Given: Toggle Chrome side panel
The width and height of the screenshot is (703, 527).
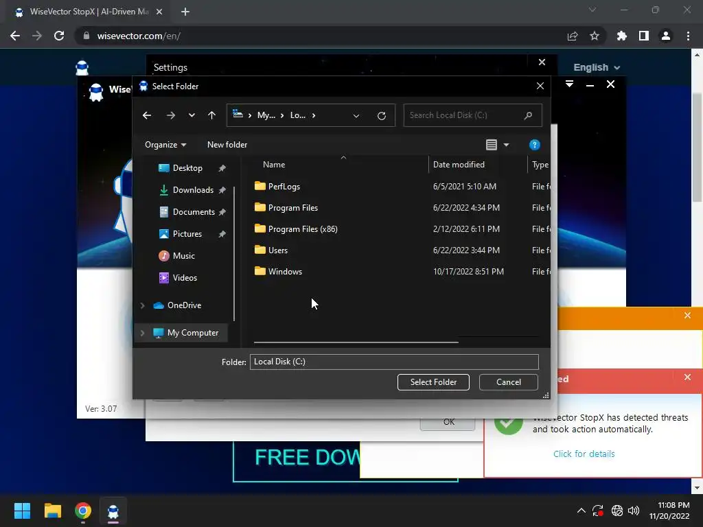Looking at the screenshot, I should click(x=644, y=36).
